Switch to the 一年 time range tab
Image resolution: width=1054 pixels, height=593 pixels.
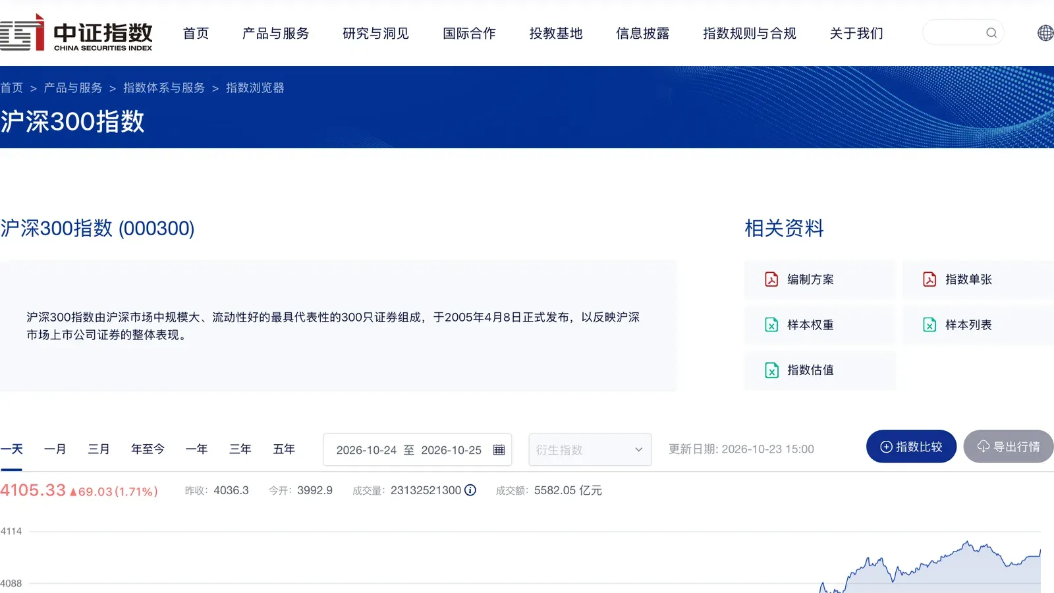(x=196, y=449)
